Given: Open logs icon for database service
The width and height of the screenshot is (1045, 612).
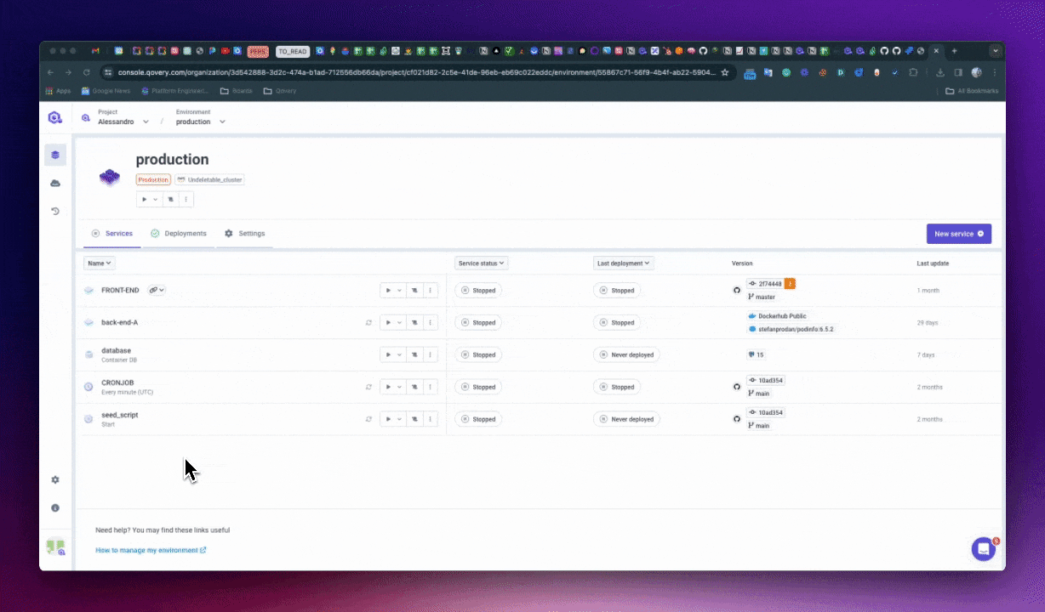Looking at the screenshot, I should coord(414,354).
